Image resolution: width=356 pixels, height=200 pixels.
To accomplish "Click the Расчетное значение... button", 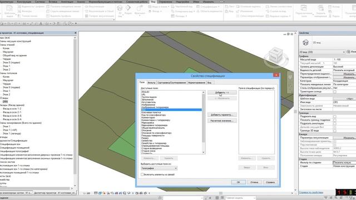I will [222, 121].
